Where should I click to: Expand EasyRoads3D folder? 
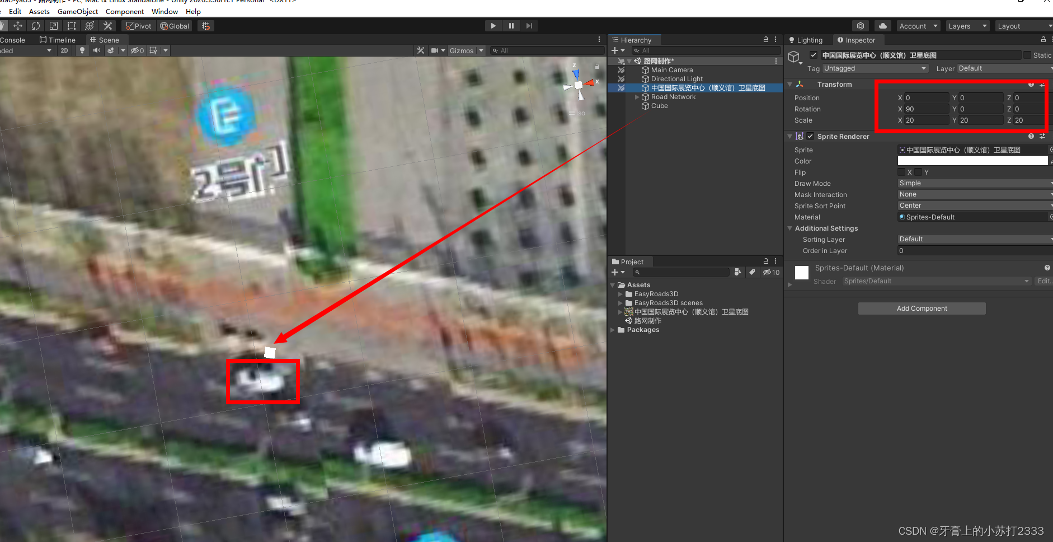coord(620,294)
